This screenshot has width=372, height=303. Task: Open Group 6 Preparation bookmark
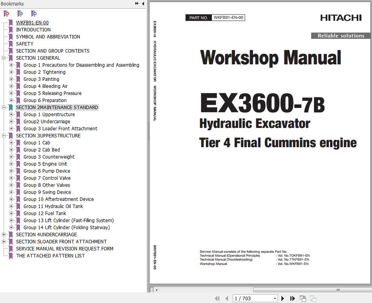(45, 100)
